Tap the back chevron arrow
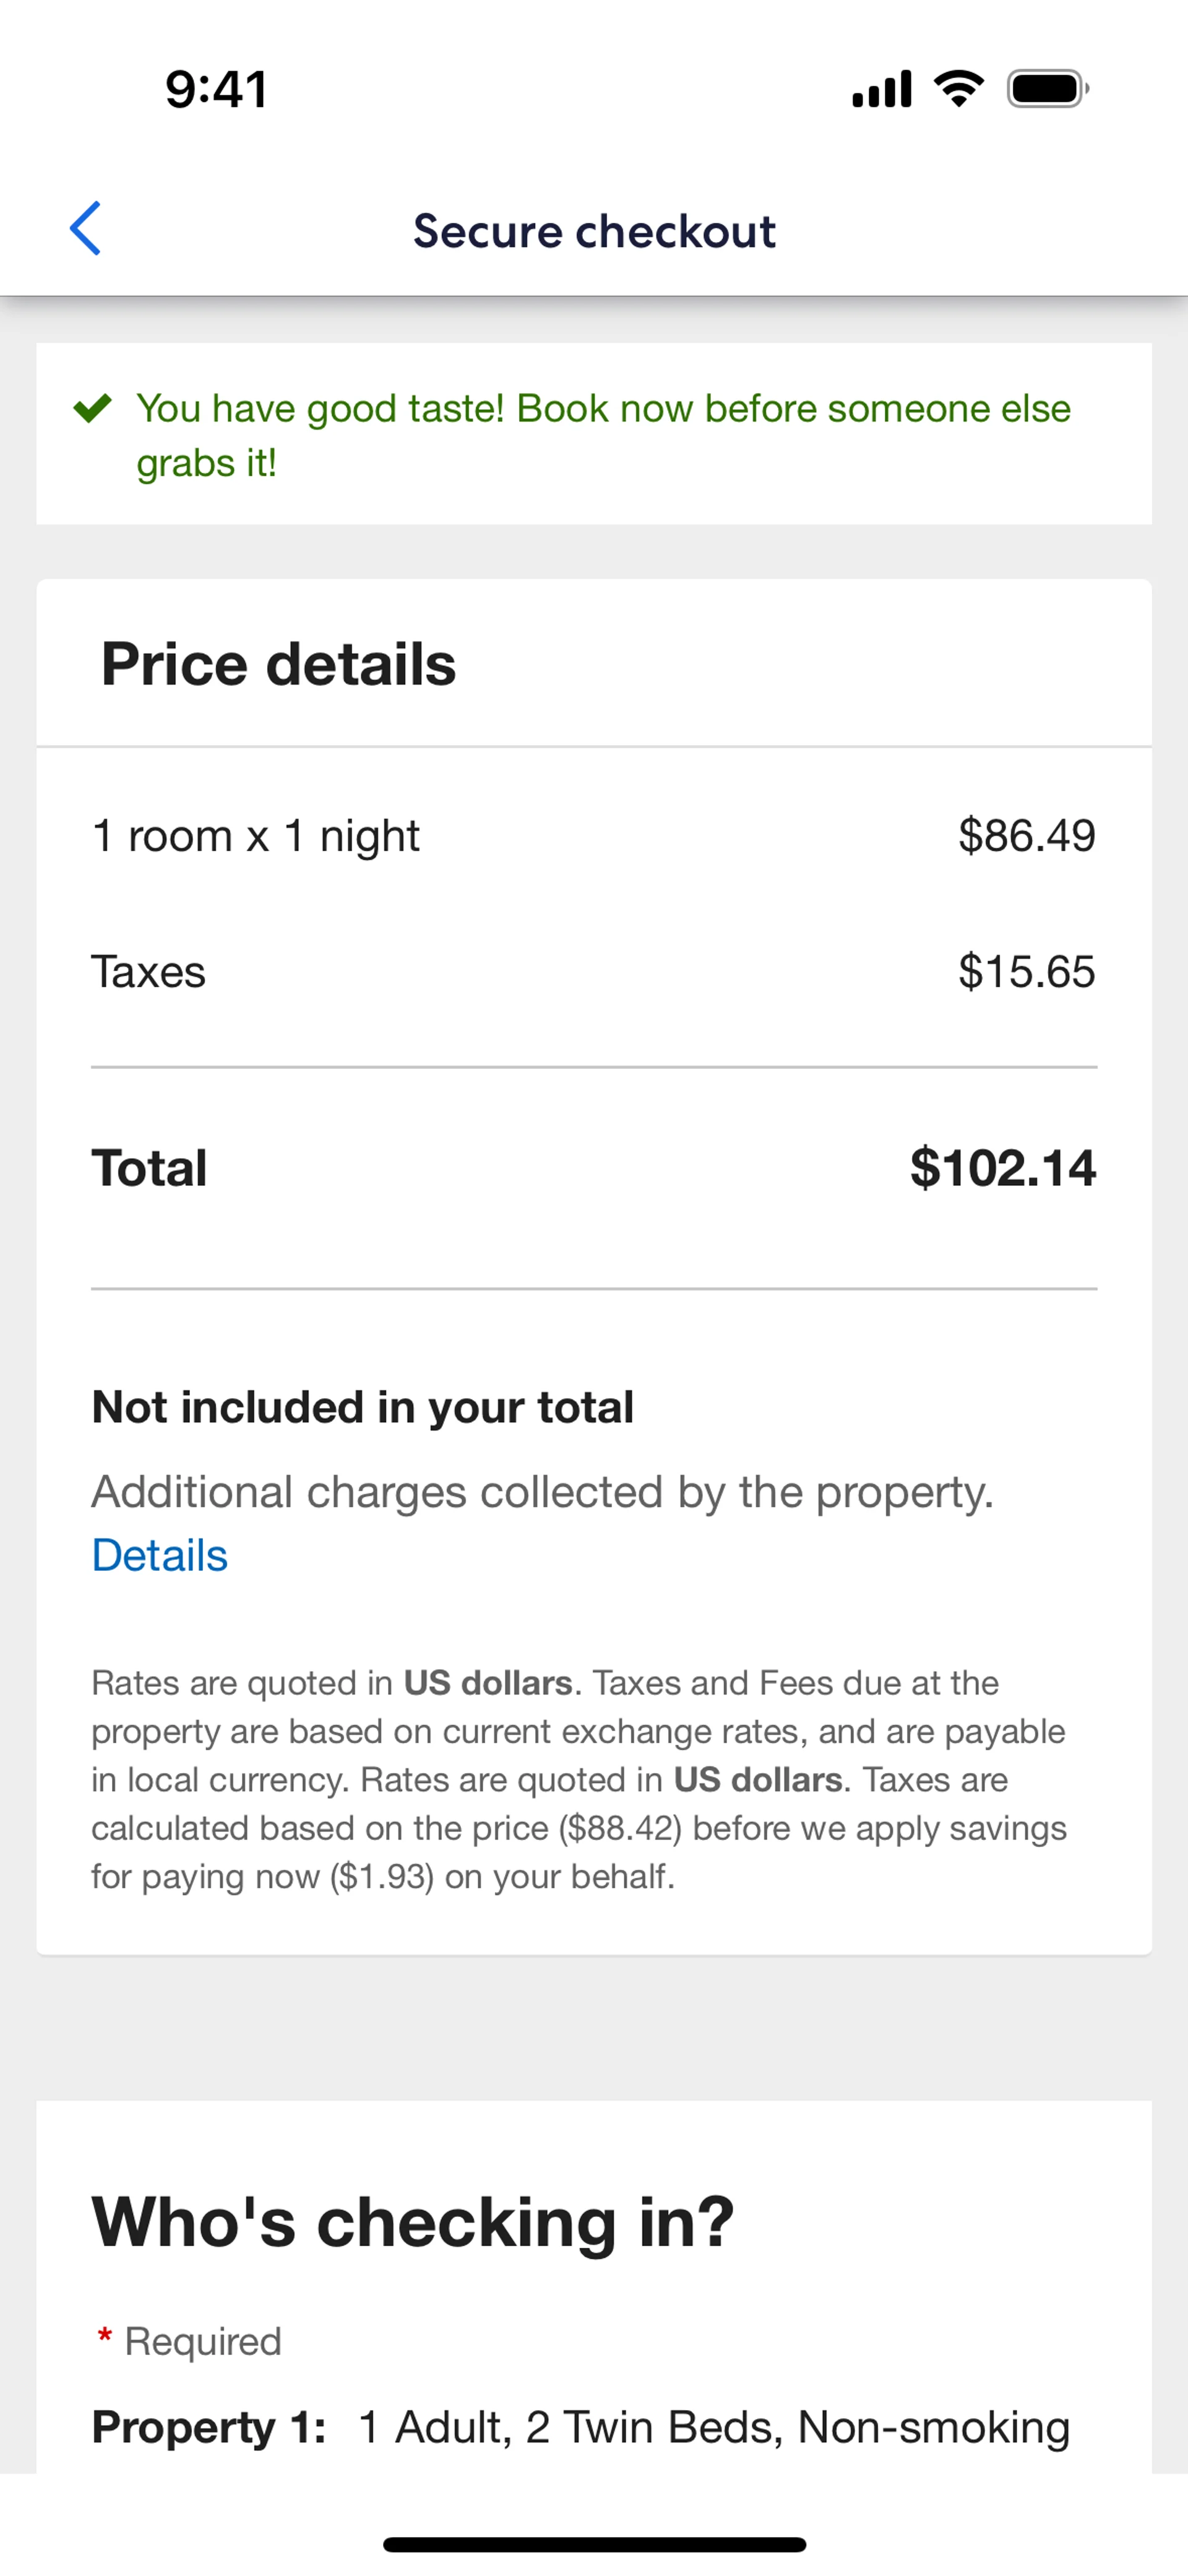The height and width of the screenshot is (2576, 1188). pyautogui.click(x=86, y=229)
